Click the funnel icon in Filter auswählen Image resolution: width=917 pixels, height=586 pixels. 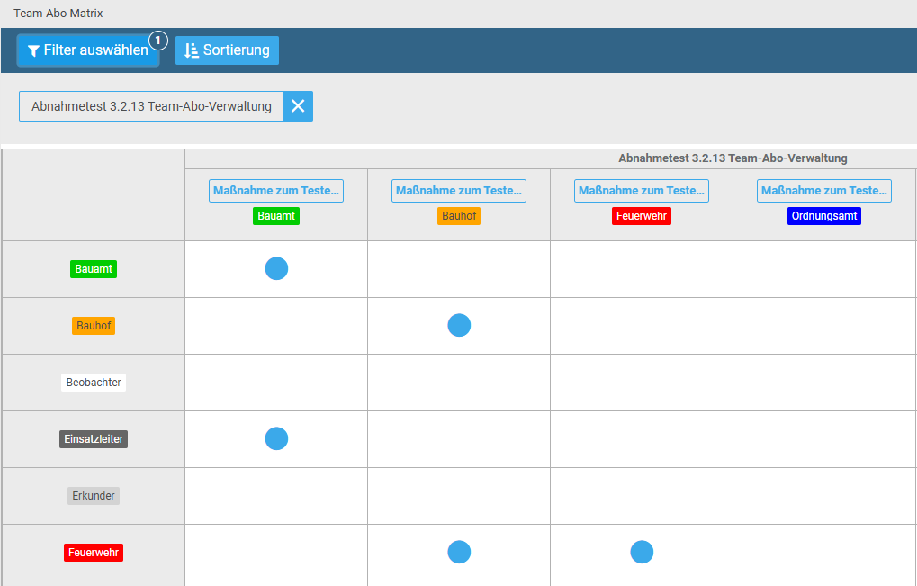pos(33,51)
